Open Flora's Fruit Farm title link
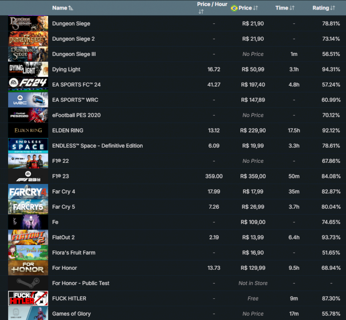Screen dimensions: 346x320 click(74, 252)
